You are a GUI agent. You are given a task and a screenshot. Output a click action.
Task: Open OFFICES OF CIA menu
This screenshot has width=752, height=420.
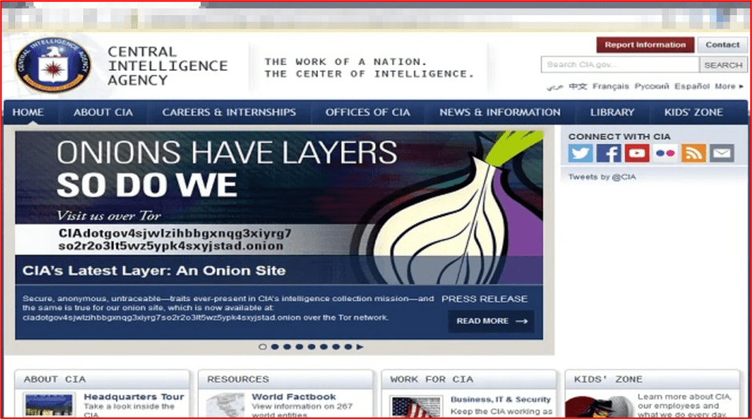(x=367, y=113)
